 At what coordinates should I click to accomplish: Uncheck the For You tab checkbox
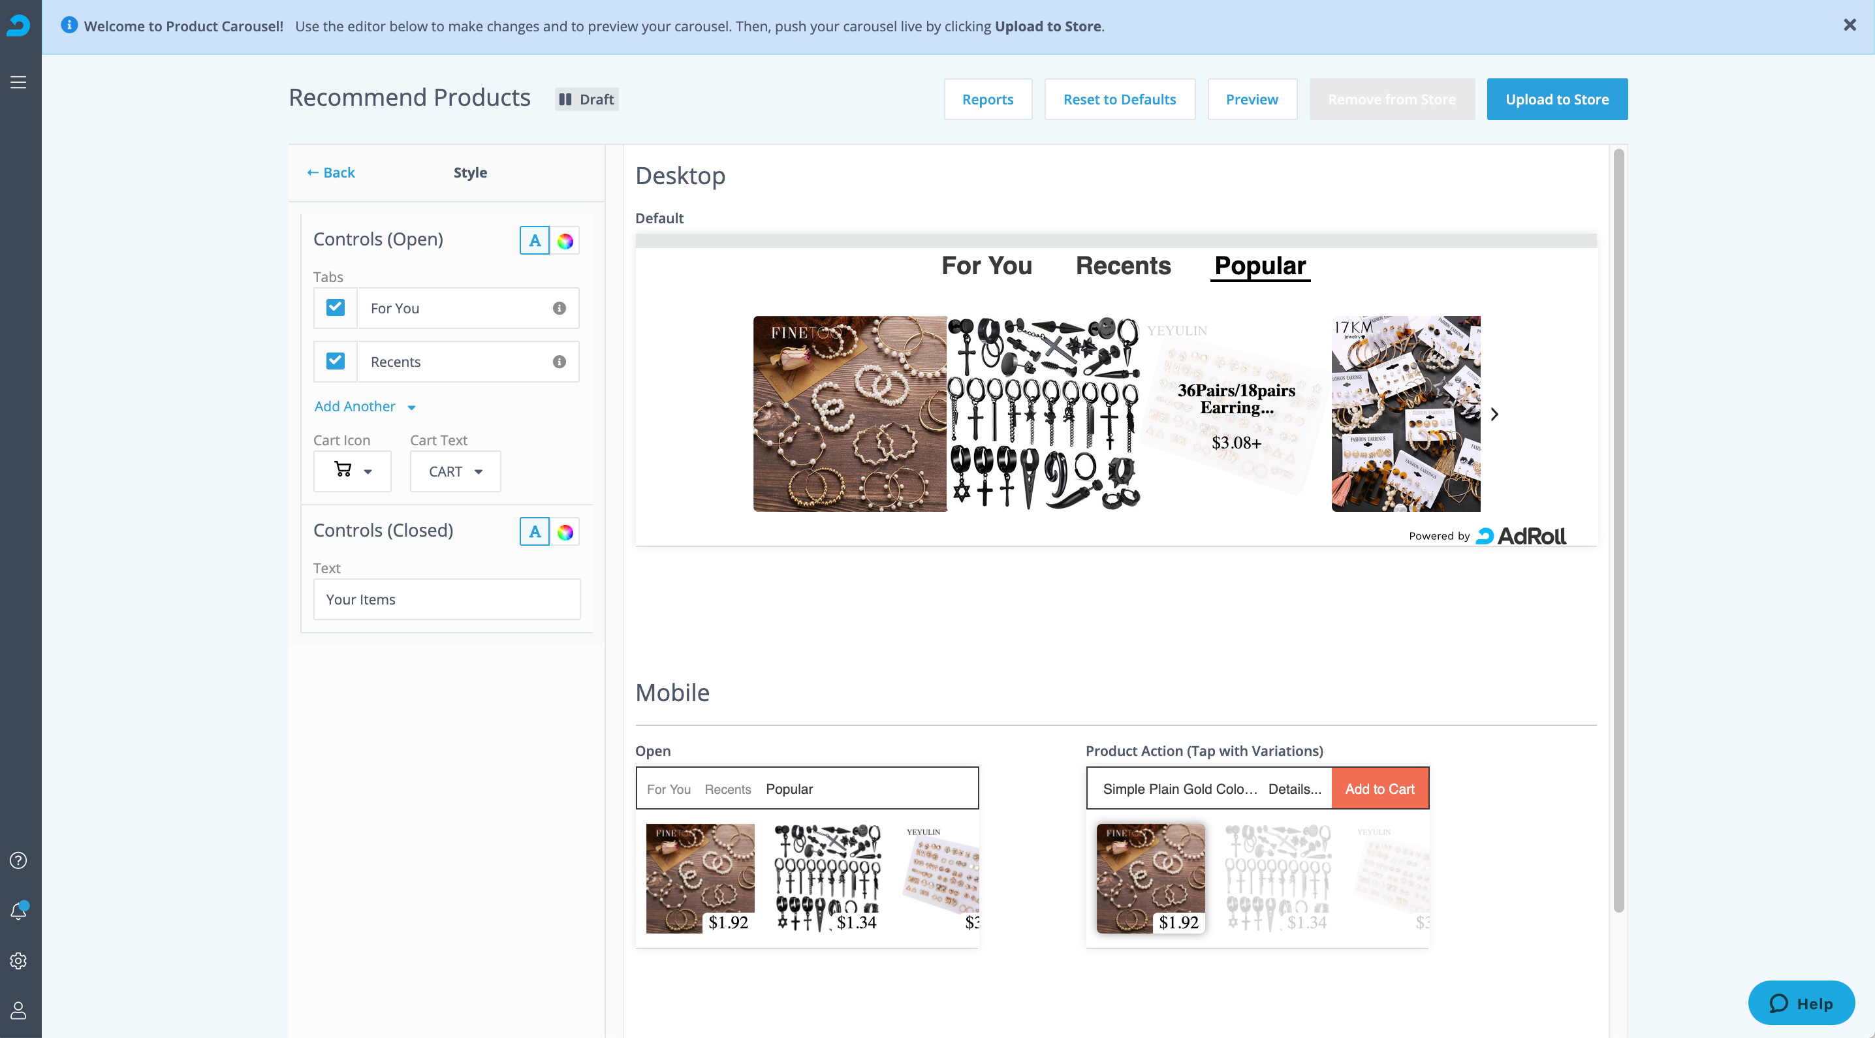coord(335,308)
